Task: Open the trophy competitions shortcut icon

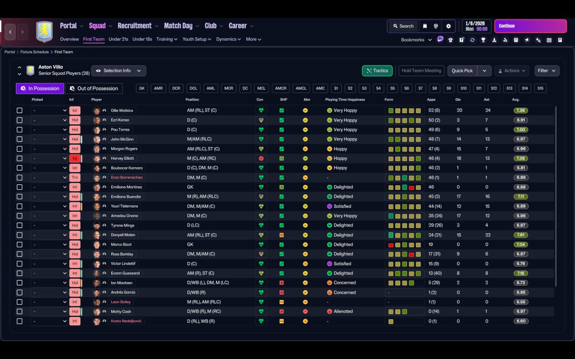Action: [483, 40]
